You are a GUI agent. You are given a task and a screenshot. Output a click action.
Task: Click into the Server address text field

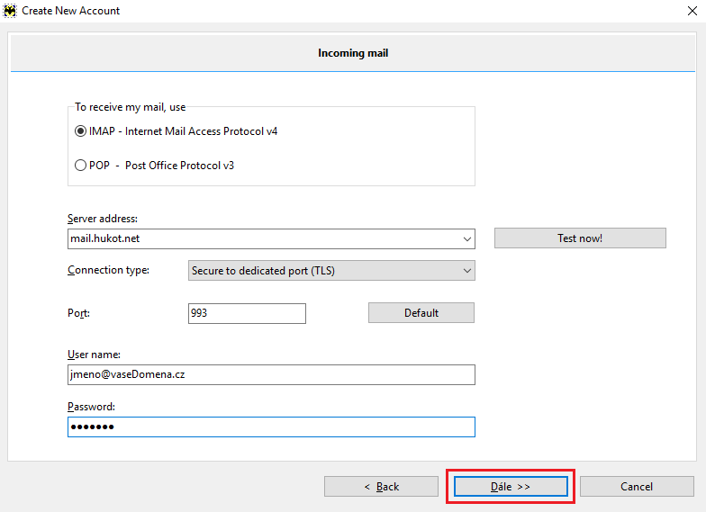pos(261,239)
